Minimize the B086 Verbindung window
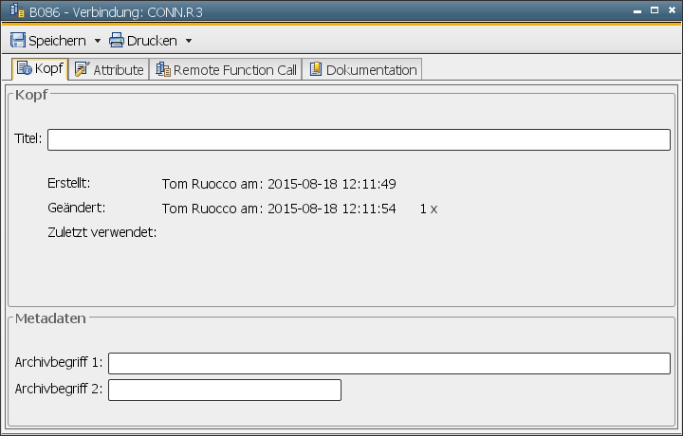Viewport: 683px width, 436px height. click(637, 10)
